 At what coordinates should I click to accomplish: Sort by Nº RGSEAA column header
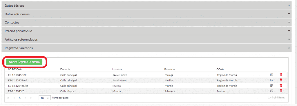click(x=13, y=69)
